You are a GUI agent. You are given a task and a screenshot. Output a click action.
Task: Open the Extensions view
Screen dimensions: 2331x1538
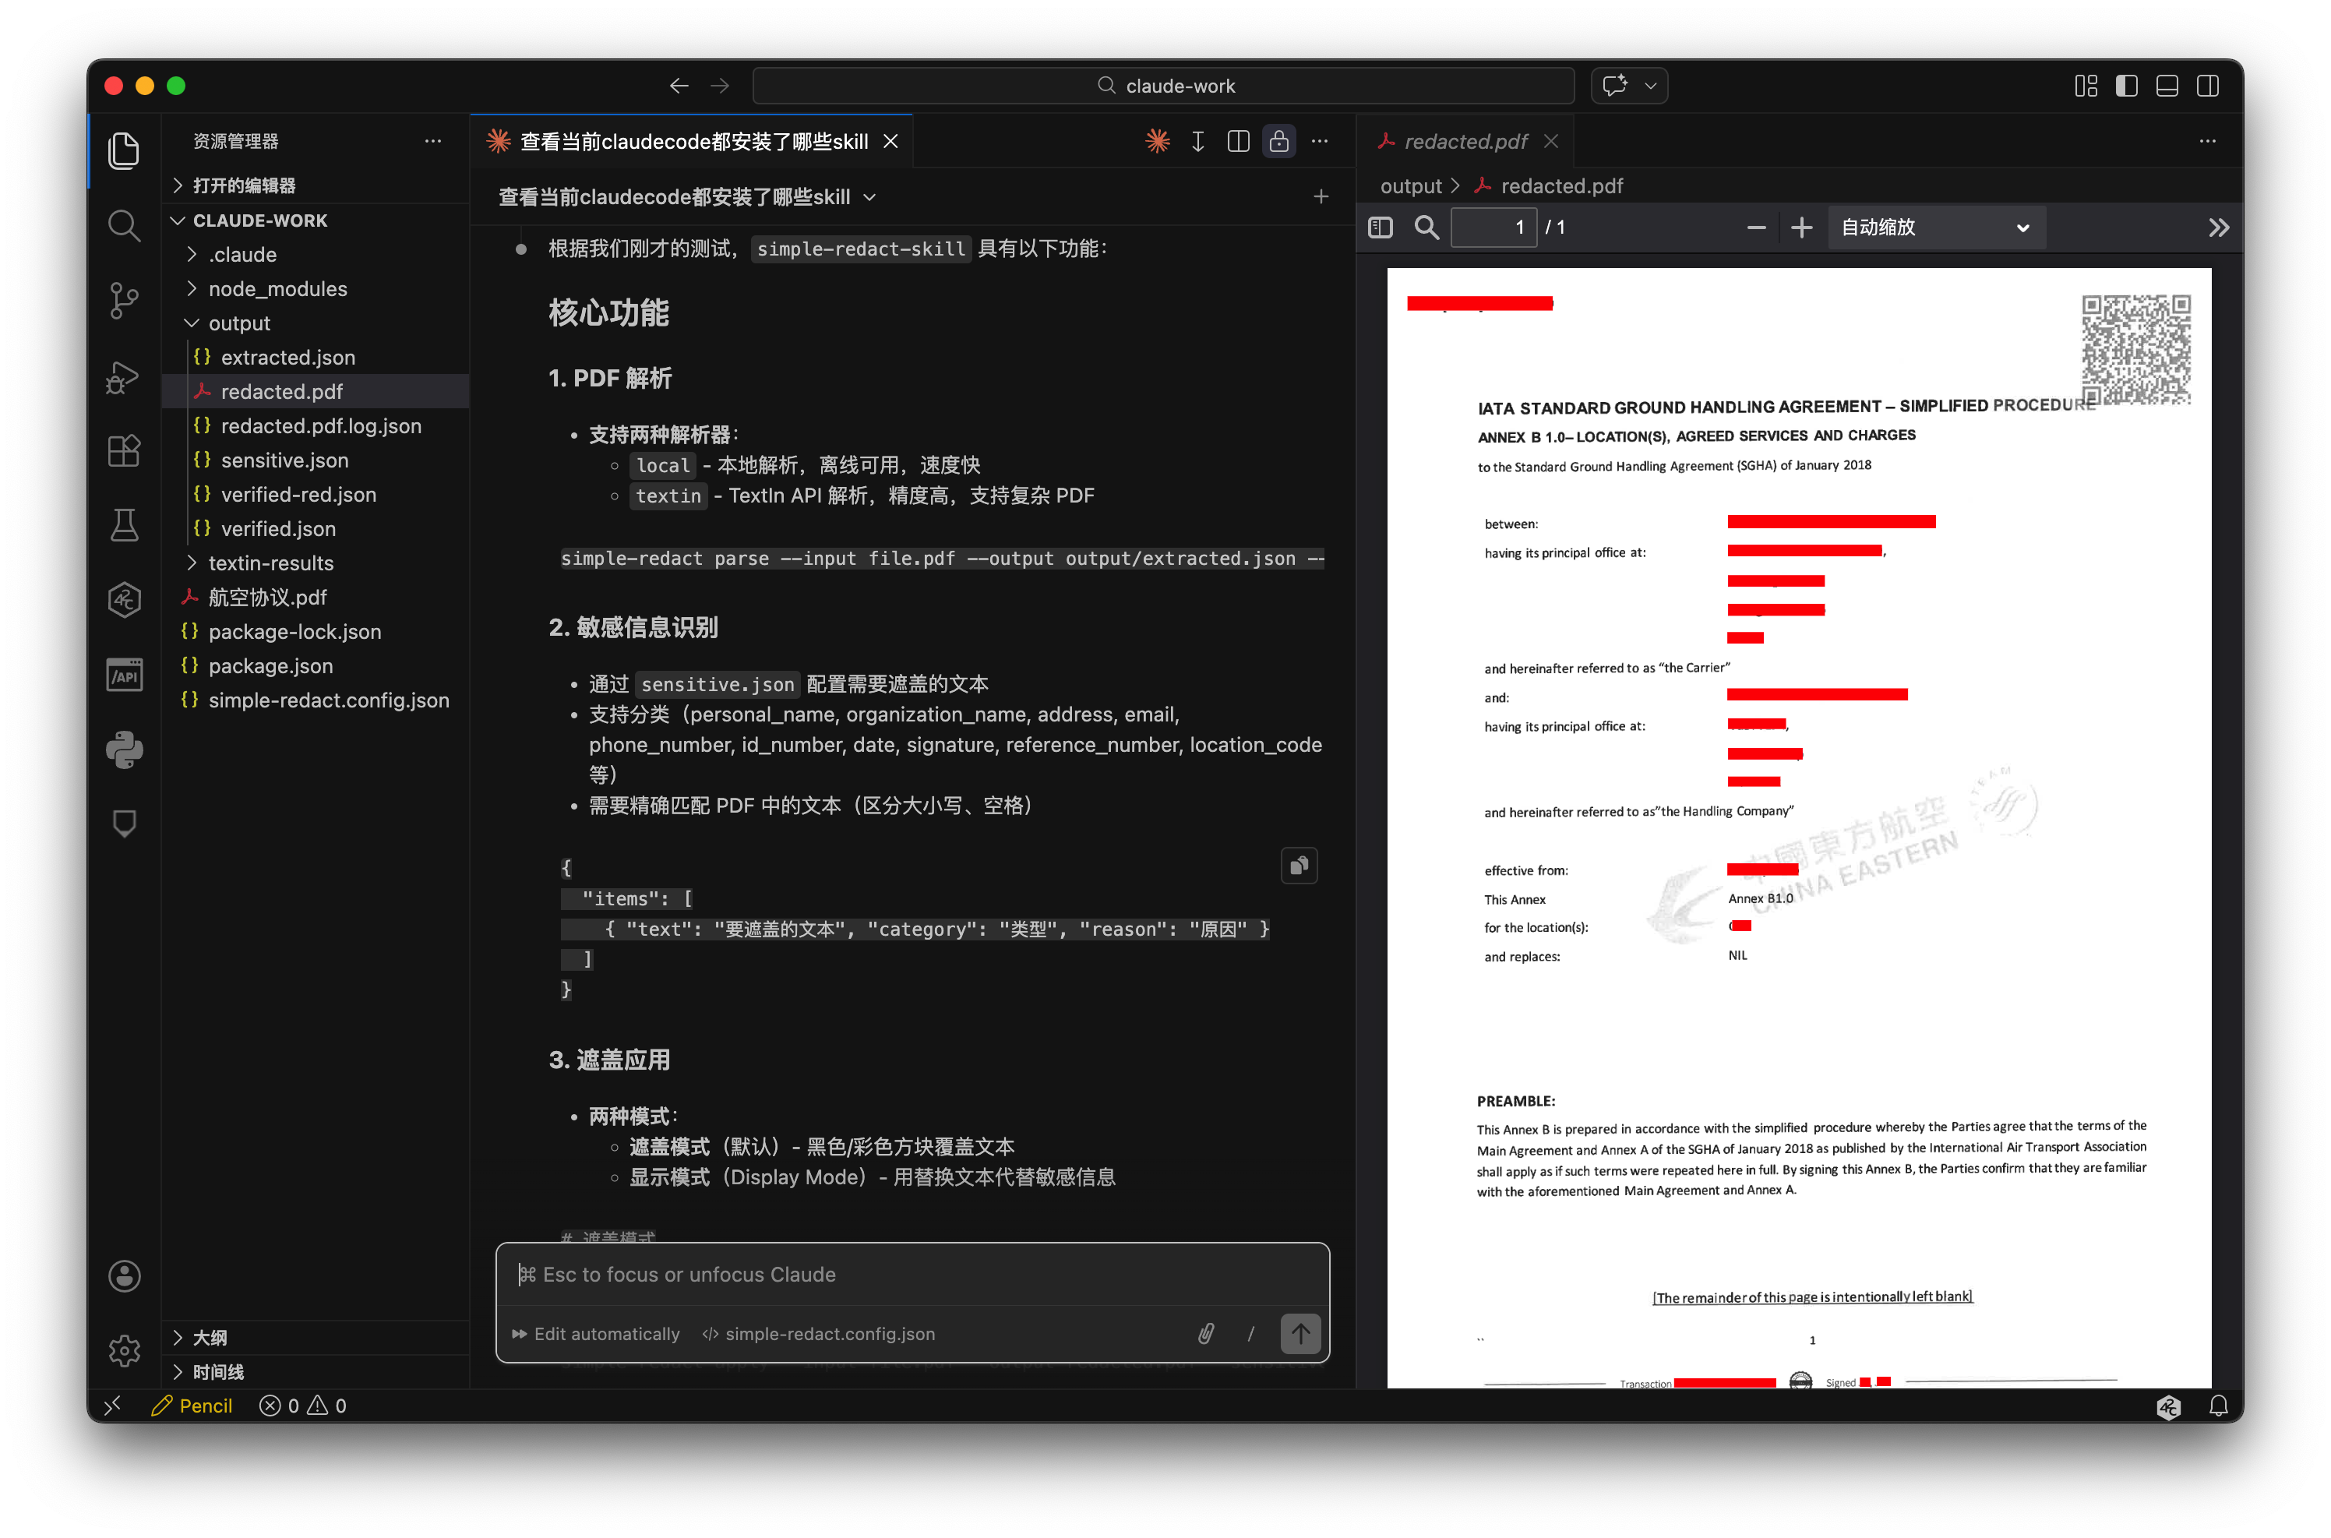(x=124, y=451)
